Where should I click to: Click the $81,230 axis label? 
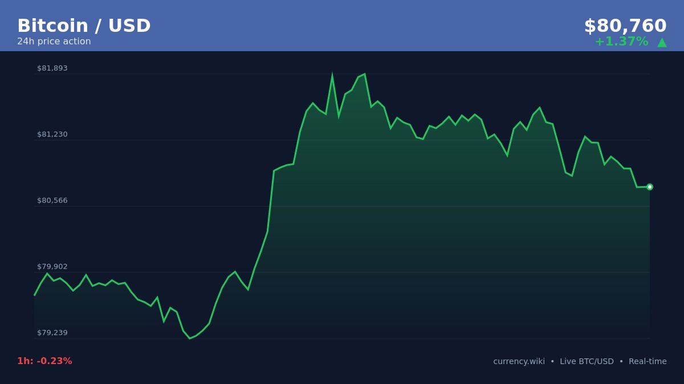click(x=52, y=134)
